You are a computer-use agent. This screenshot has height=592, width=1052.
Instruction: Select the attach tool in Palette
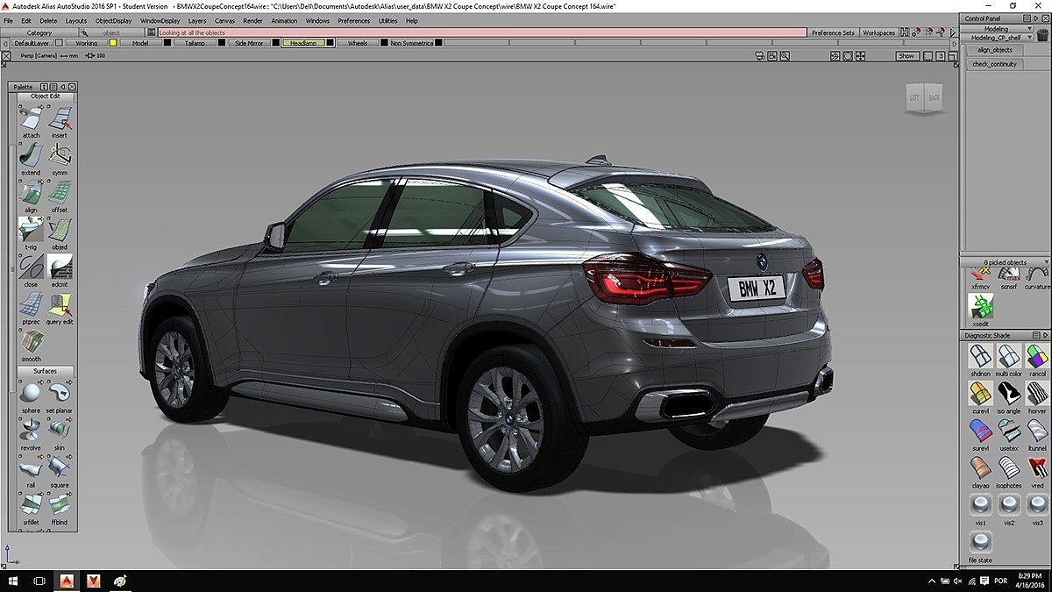[31, 119]
